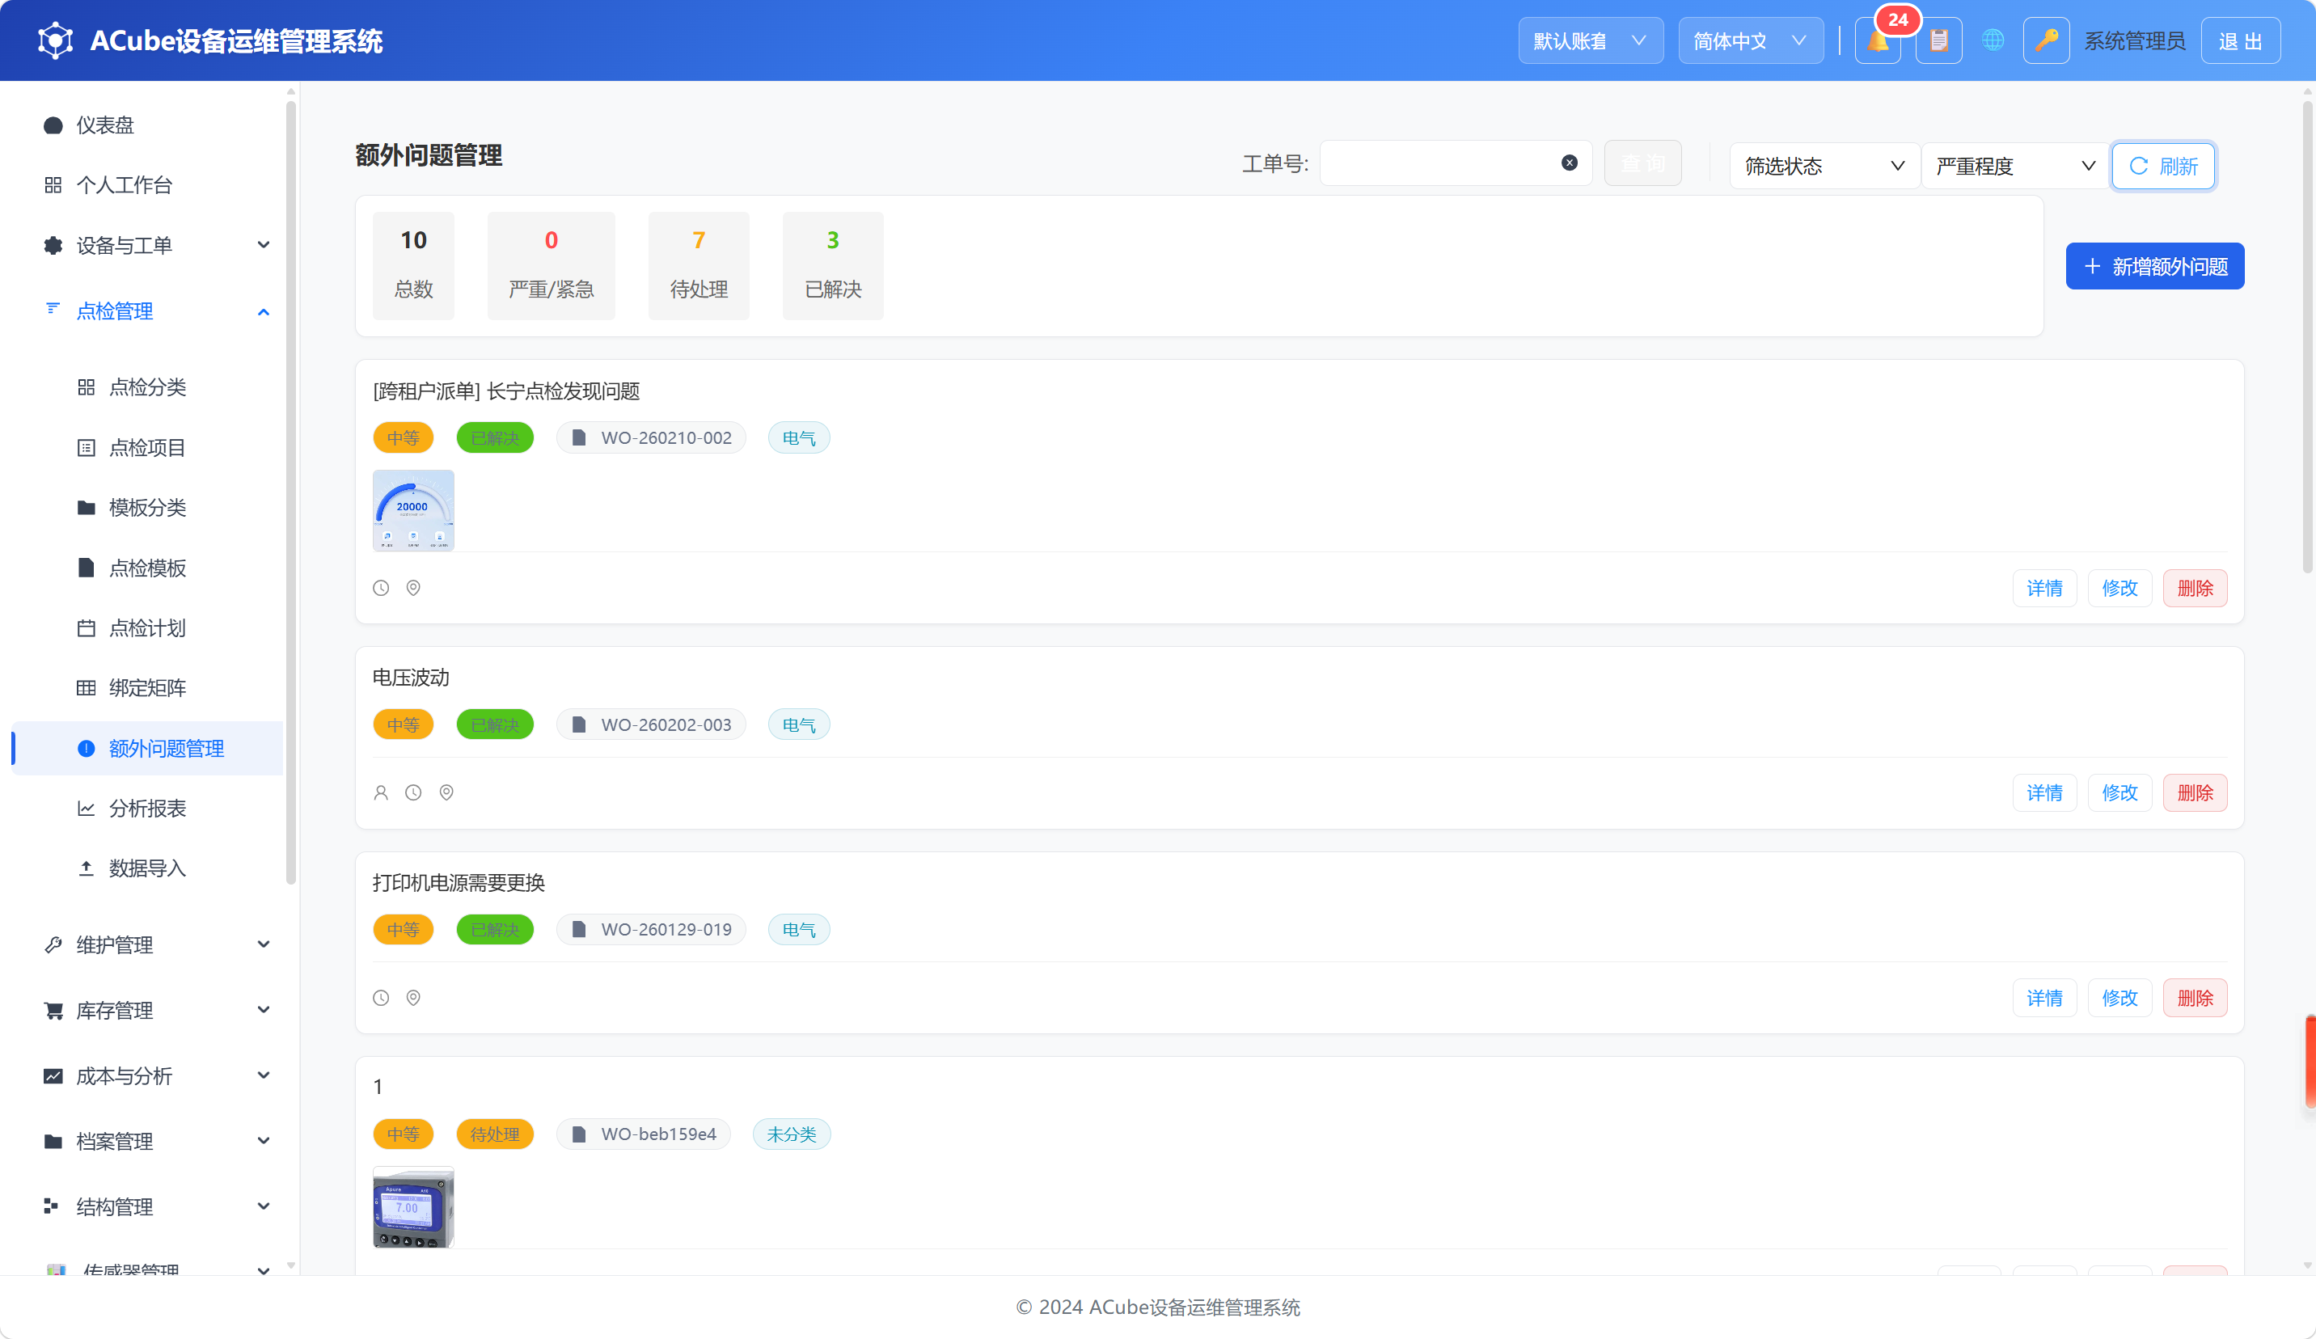Click the clock icon on 长宁点检发现问题 card

coord(381,588)
